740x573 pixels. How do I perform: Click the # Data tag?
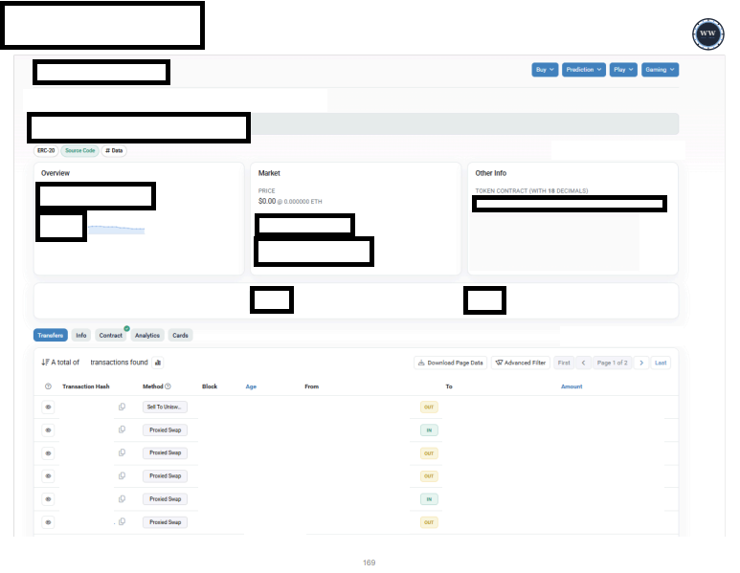114,151
